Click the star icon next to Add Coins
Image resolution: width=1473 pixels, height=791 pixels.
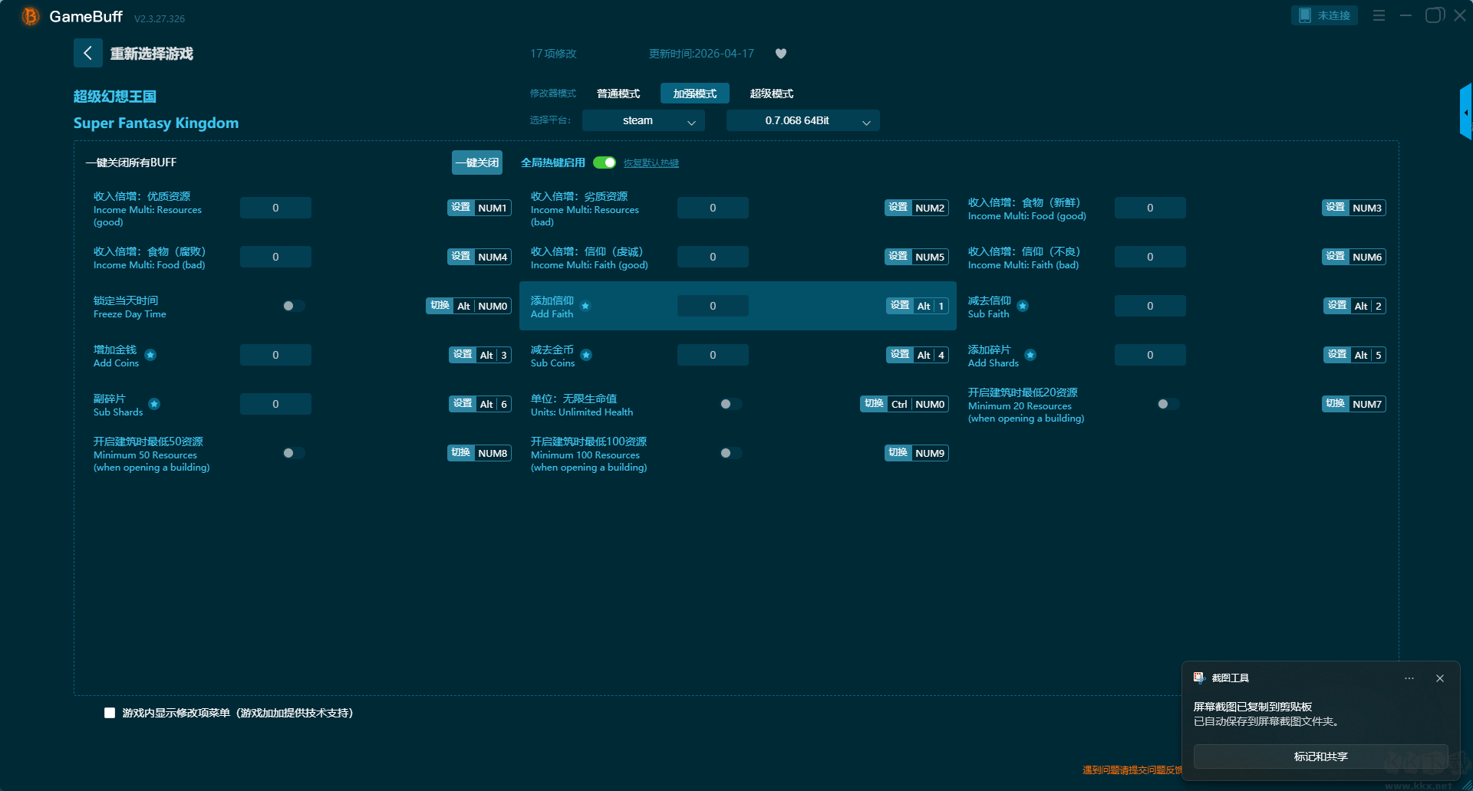tap(150, 355)
